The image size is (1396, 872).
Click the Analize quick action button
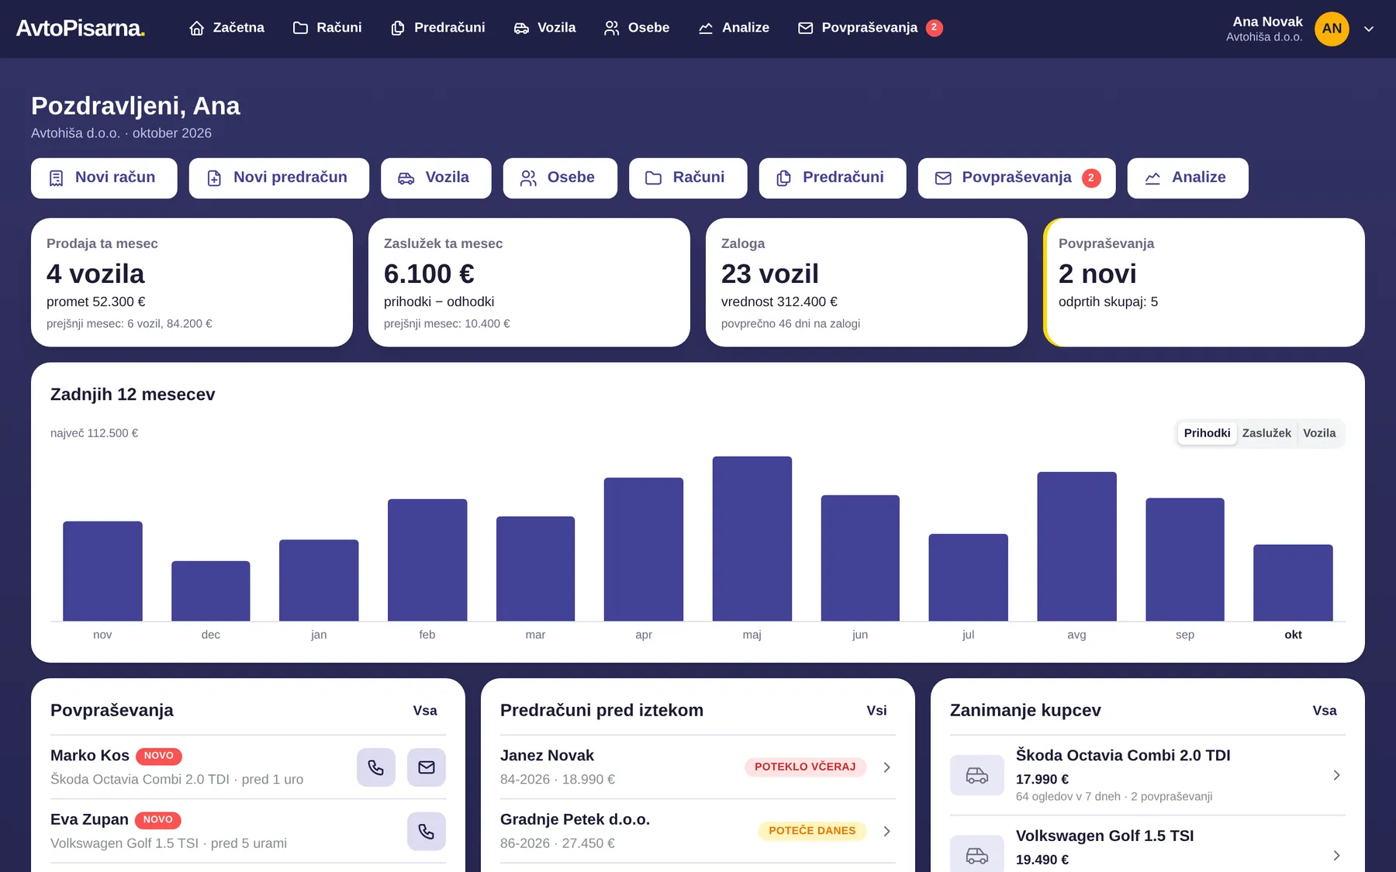pos(1188,178)
